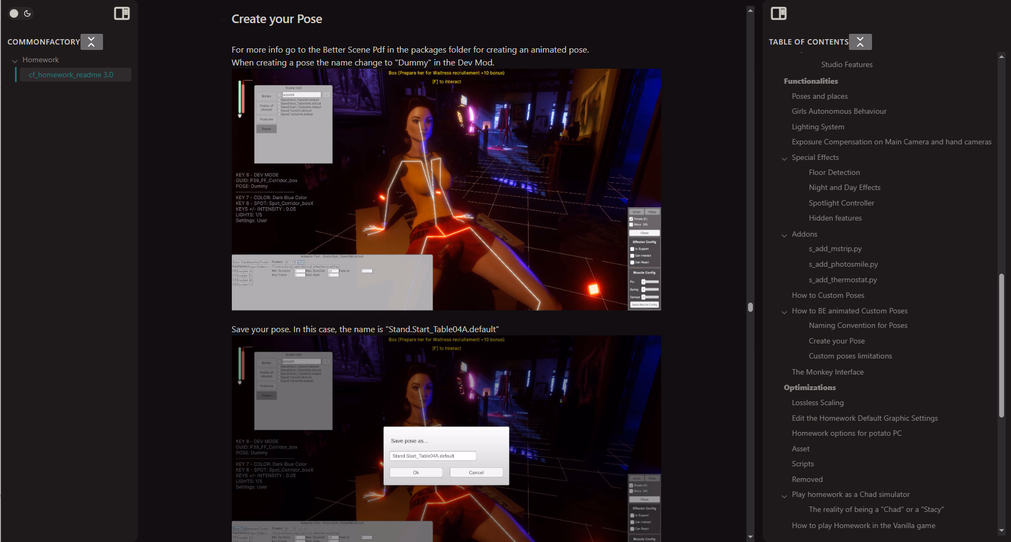Click main content scrollbar down arrow
Viewport: 1011px width, 542px height.
click(x=750, y=537)
